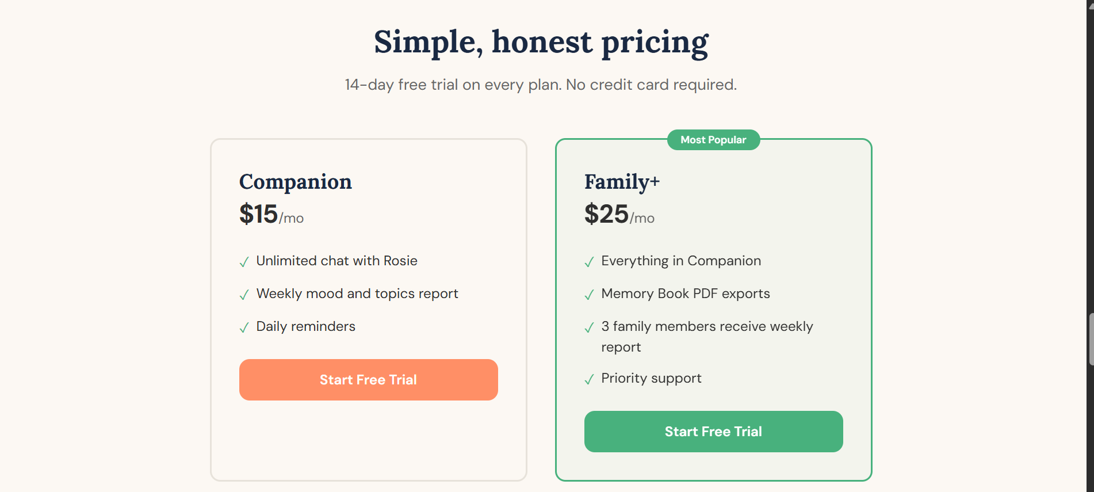Viewport: 1094px width, 492px height.
Task: Click checkmark next to Weekly mood report
Action: tap(244, 295)
